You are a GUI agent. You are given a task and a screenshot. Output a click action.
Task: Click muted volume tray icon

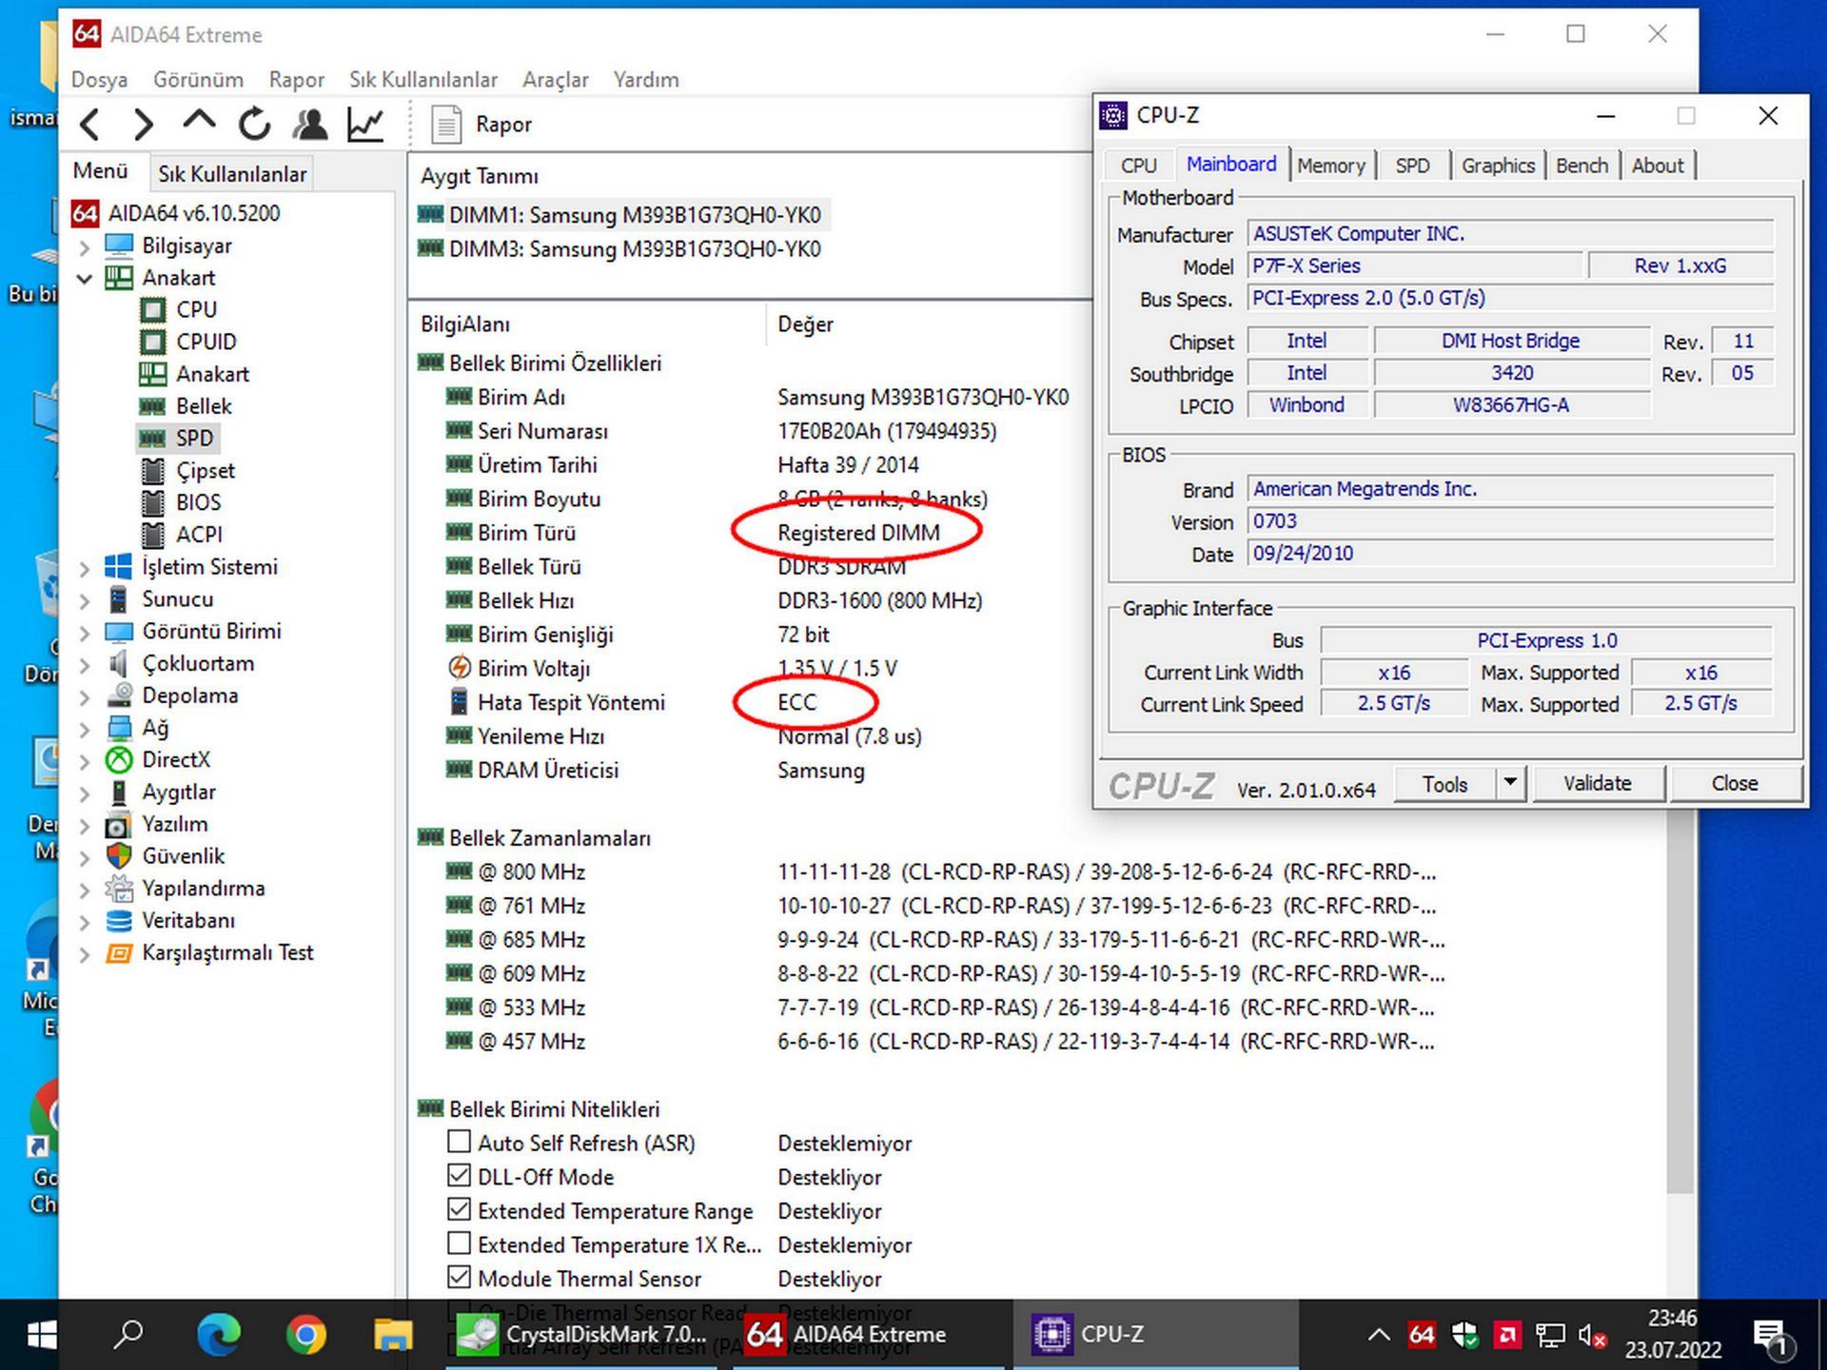[x=1592, y=1335]
